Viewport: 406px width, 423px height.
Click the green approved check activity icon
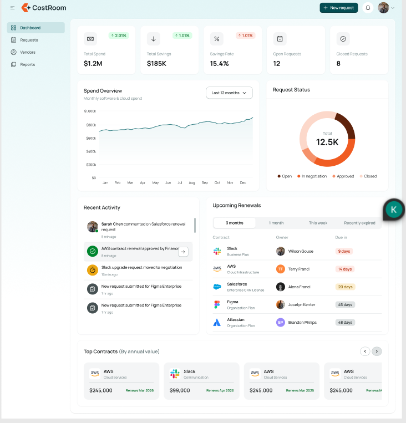pos(93,252)
